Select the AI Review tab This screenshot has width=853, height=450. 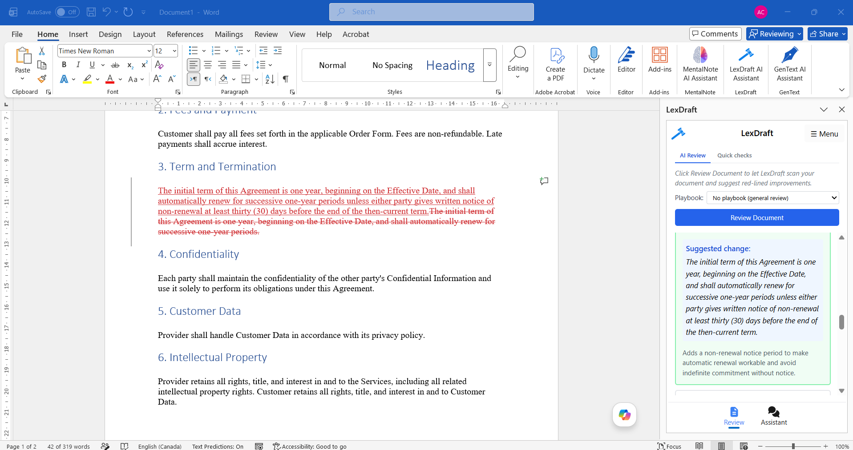tap(692, 155)
